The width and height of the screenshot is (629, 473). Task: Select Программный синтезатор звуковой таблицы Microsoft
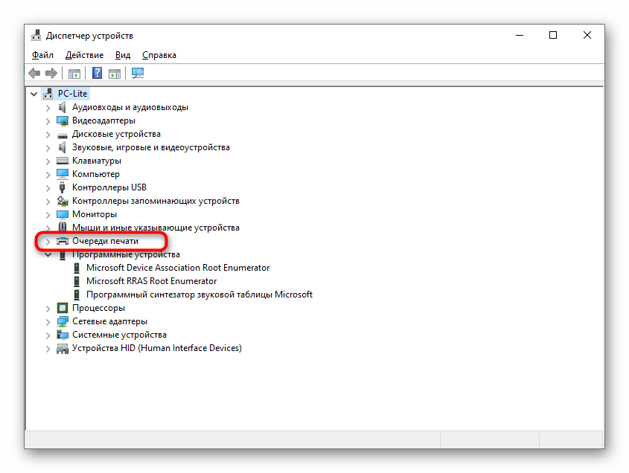[x=199, y=295]
